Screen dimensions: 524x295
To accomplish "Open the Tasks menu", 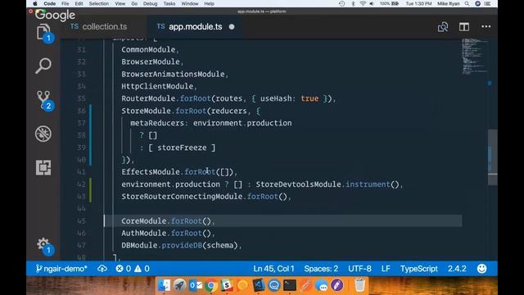I will (169, 3).
